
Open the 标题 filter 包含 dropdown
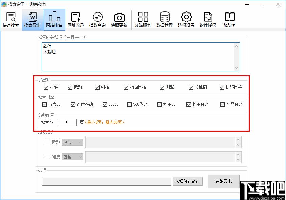(72, 142)
